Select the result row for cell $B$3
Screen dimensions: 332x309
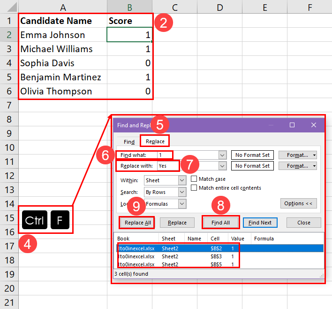(x=220, y=256)
